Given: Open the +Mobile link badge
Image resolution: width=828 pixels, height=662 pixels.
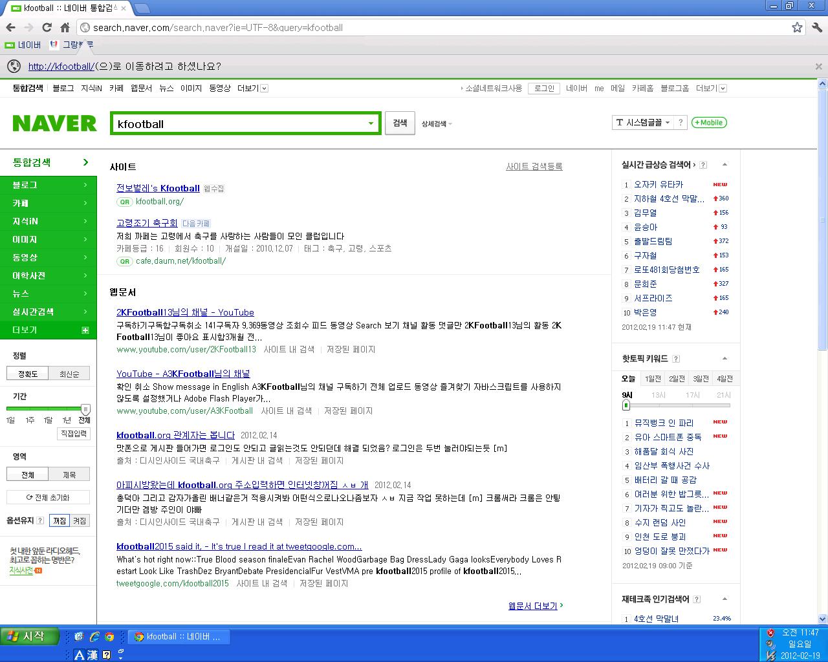Looking at the screenshot, I should 709,122.
